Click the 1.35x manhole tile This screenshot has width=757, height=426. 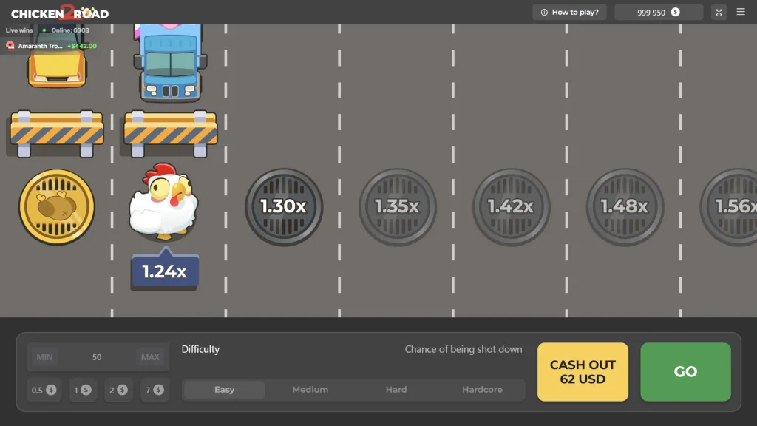point(397,207)
